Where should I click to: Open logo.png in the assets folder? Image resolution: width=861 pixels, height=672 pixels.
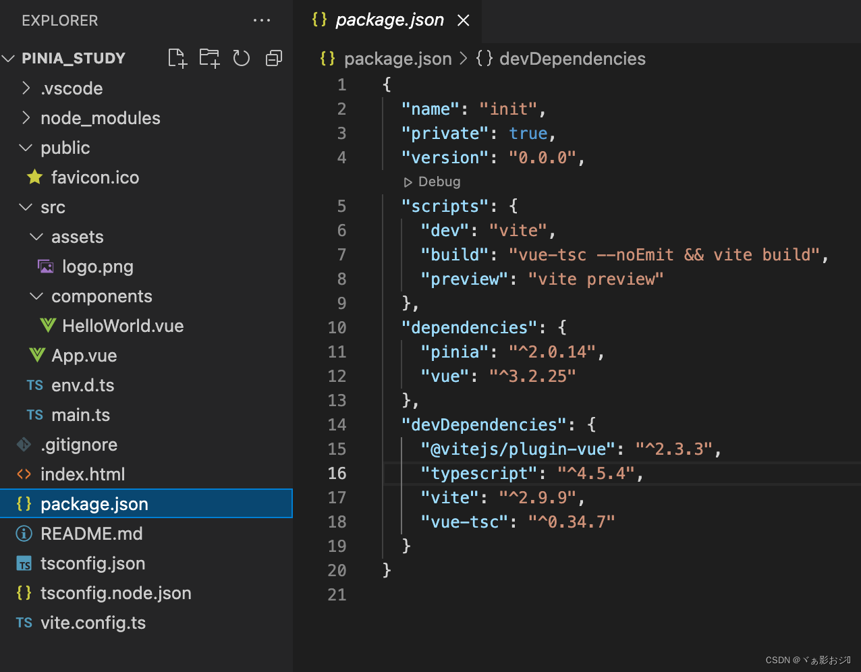point(98,267)
